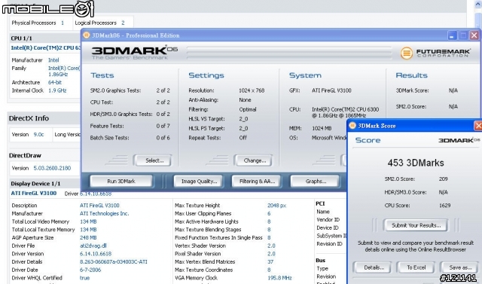Click the DirectX Info section header

pos(29,118)
